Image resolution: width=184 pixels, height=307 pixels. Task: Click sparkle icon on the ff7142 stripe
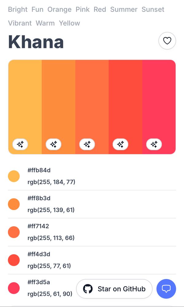[x=87, y=144]
